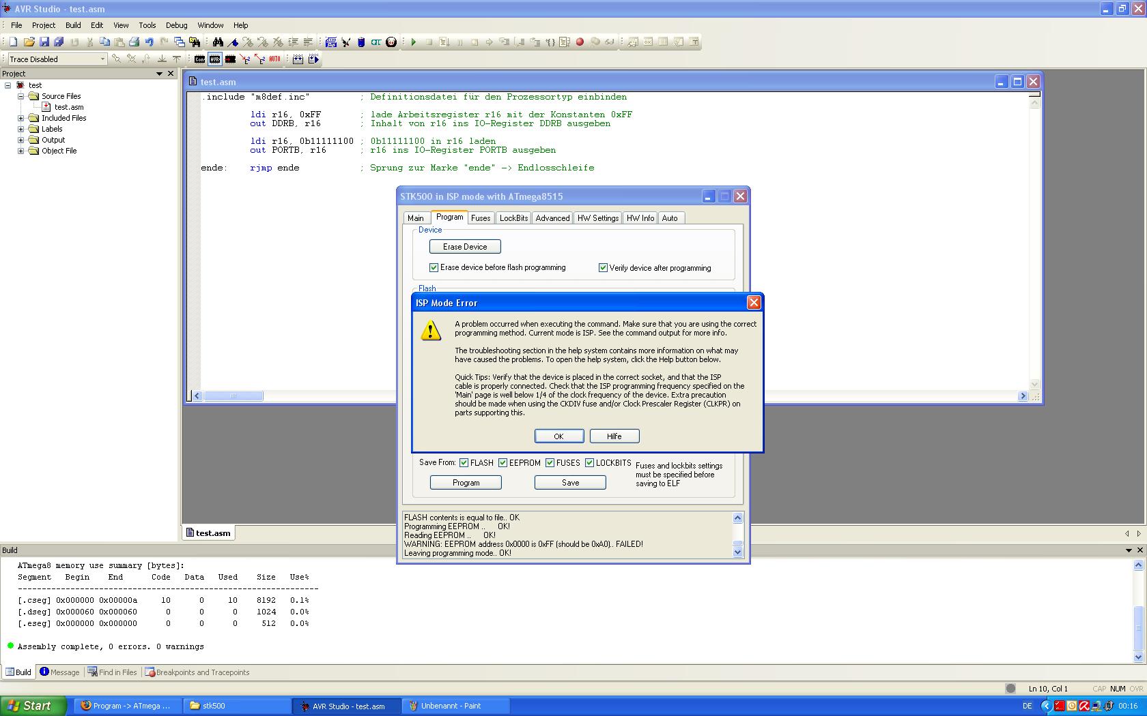This screenshot has width=1147, height=716.
Task: Switch to the HW Settings tab
Action: tap(598, 218)
